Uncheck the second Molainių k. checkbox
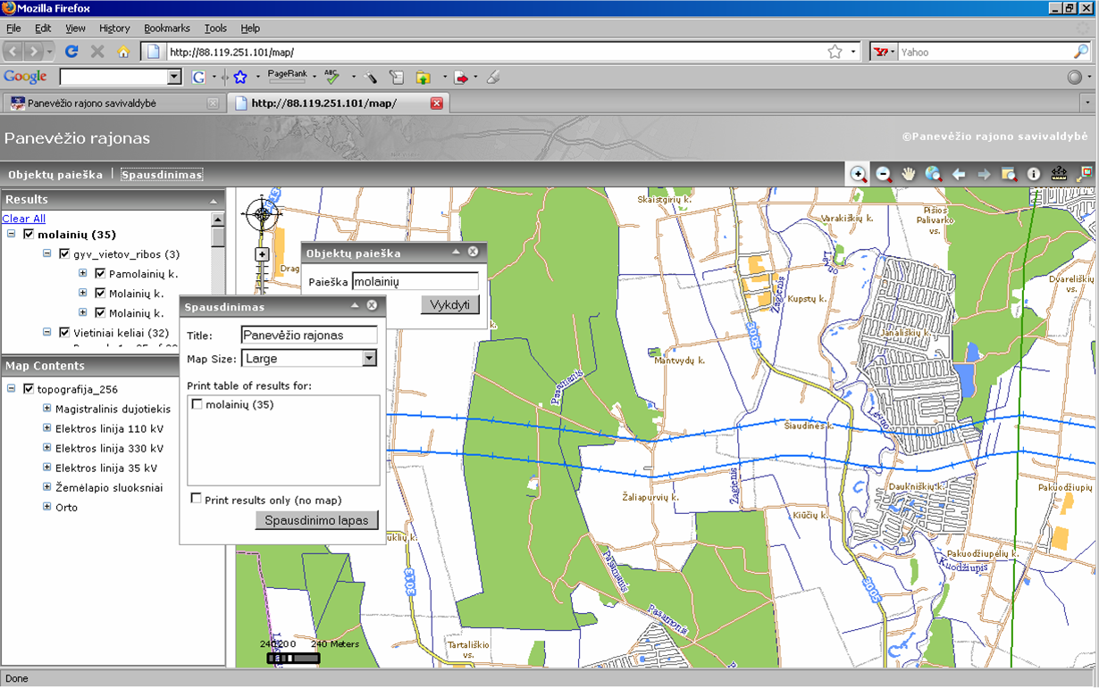This screenshot has height=688, width=1099. (x=100, y=313)
